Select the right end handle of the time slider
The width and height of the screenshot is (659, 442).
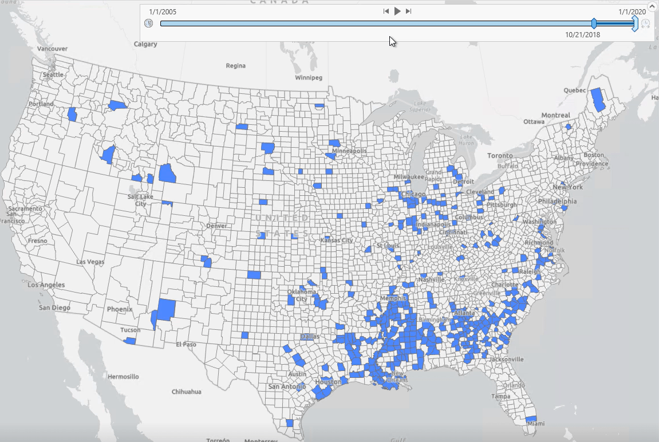634,23
